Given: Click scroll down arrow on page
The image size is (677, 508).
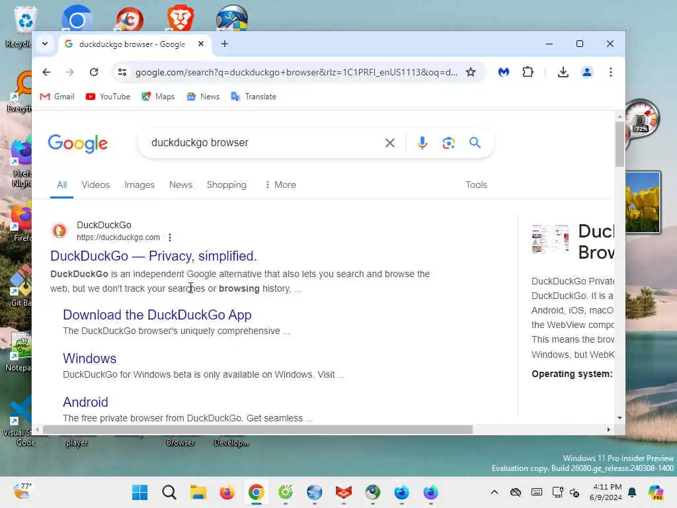Looking at the screenshot, I should tap(619, 418).
